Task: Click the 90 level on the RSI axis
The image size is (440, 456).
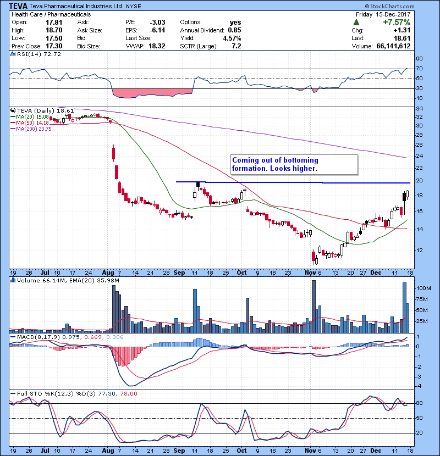Action: [420, 59]
